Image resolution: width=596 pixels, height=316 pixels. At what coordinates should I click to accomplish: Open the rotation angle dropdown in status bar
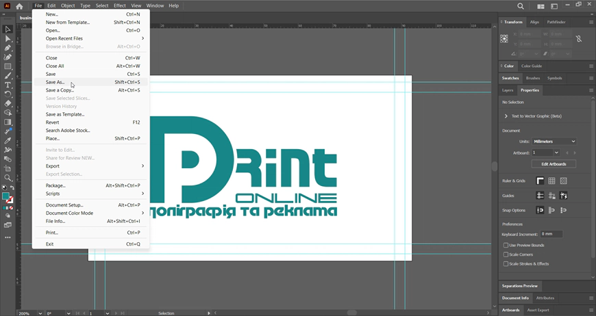coord(69,313)
